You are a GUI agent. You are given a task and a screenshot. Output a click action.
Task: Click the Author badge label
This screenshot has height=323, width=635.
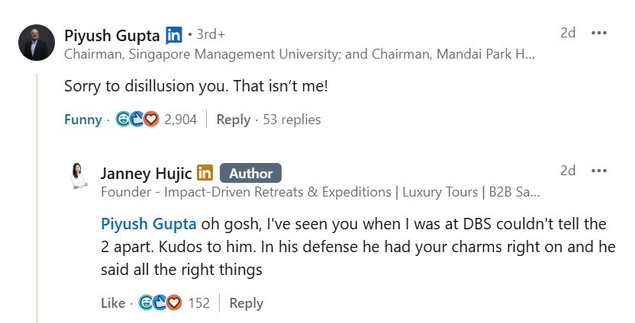pyautogui.click(x=250, y=173)
